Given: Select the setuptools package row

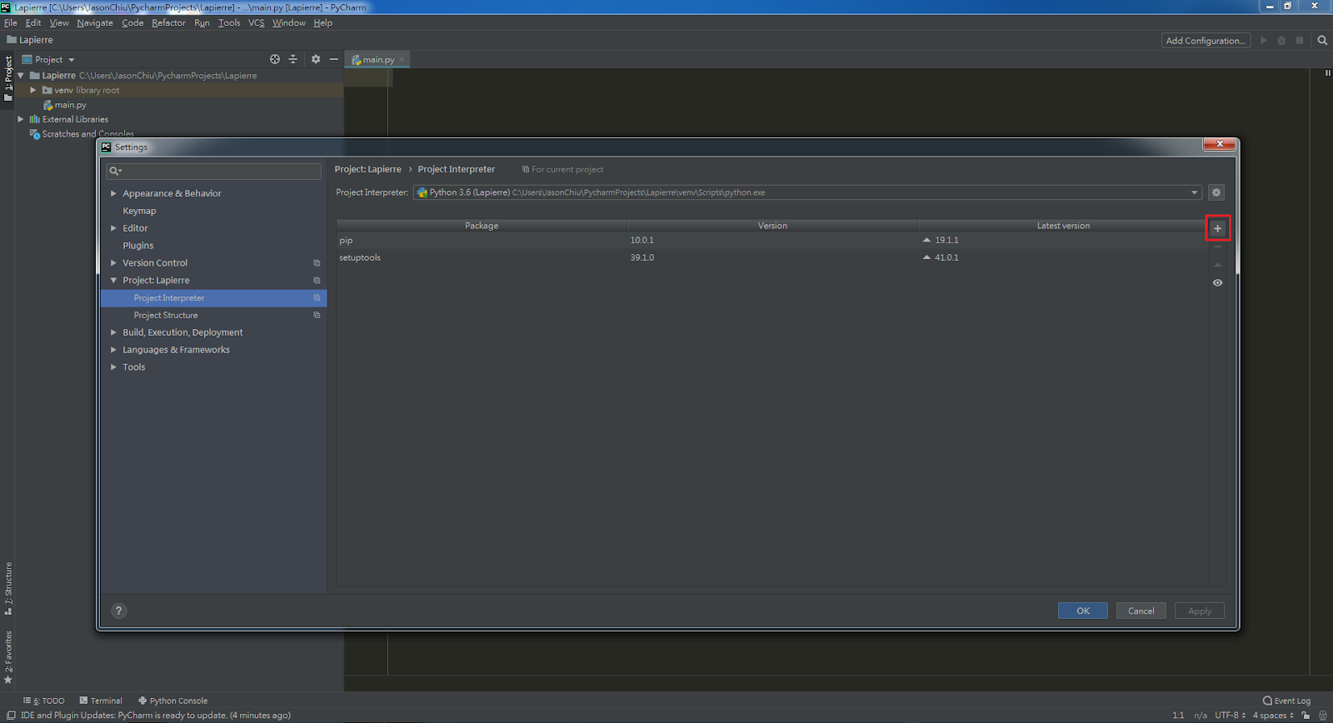Looking at the screenshot, I should click(771, 257).
